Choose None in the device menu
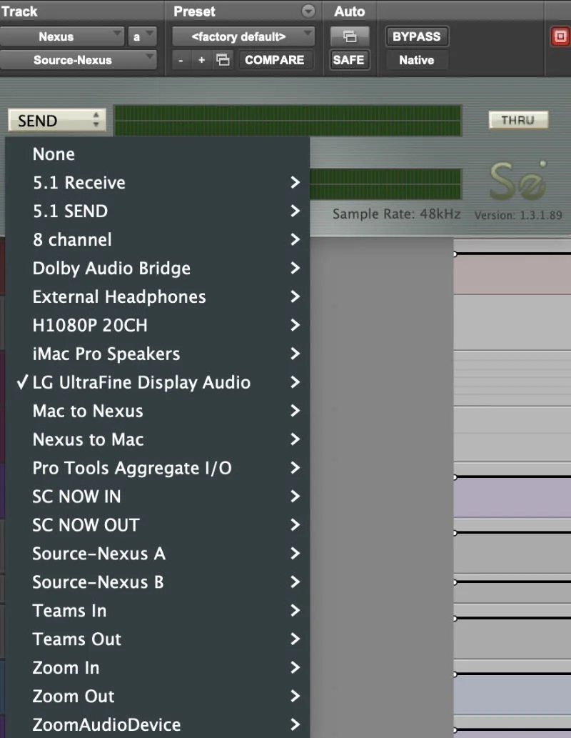This screenshot has width=571, height=738. [158, 154]
